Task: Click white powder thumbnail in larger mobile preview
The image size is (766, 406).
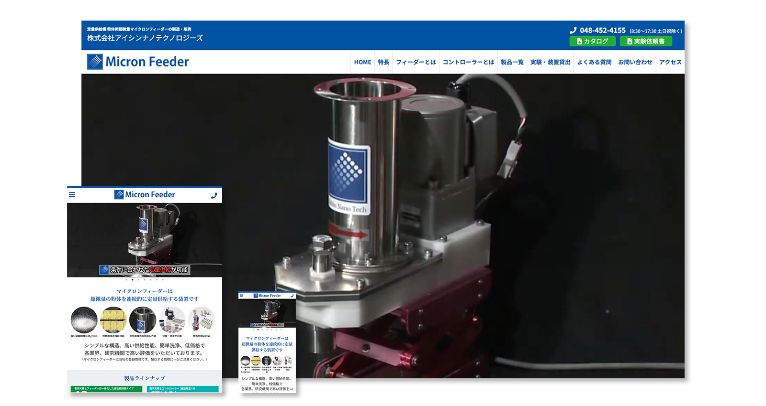Action: [84, 320]
